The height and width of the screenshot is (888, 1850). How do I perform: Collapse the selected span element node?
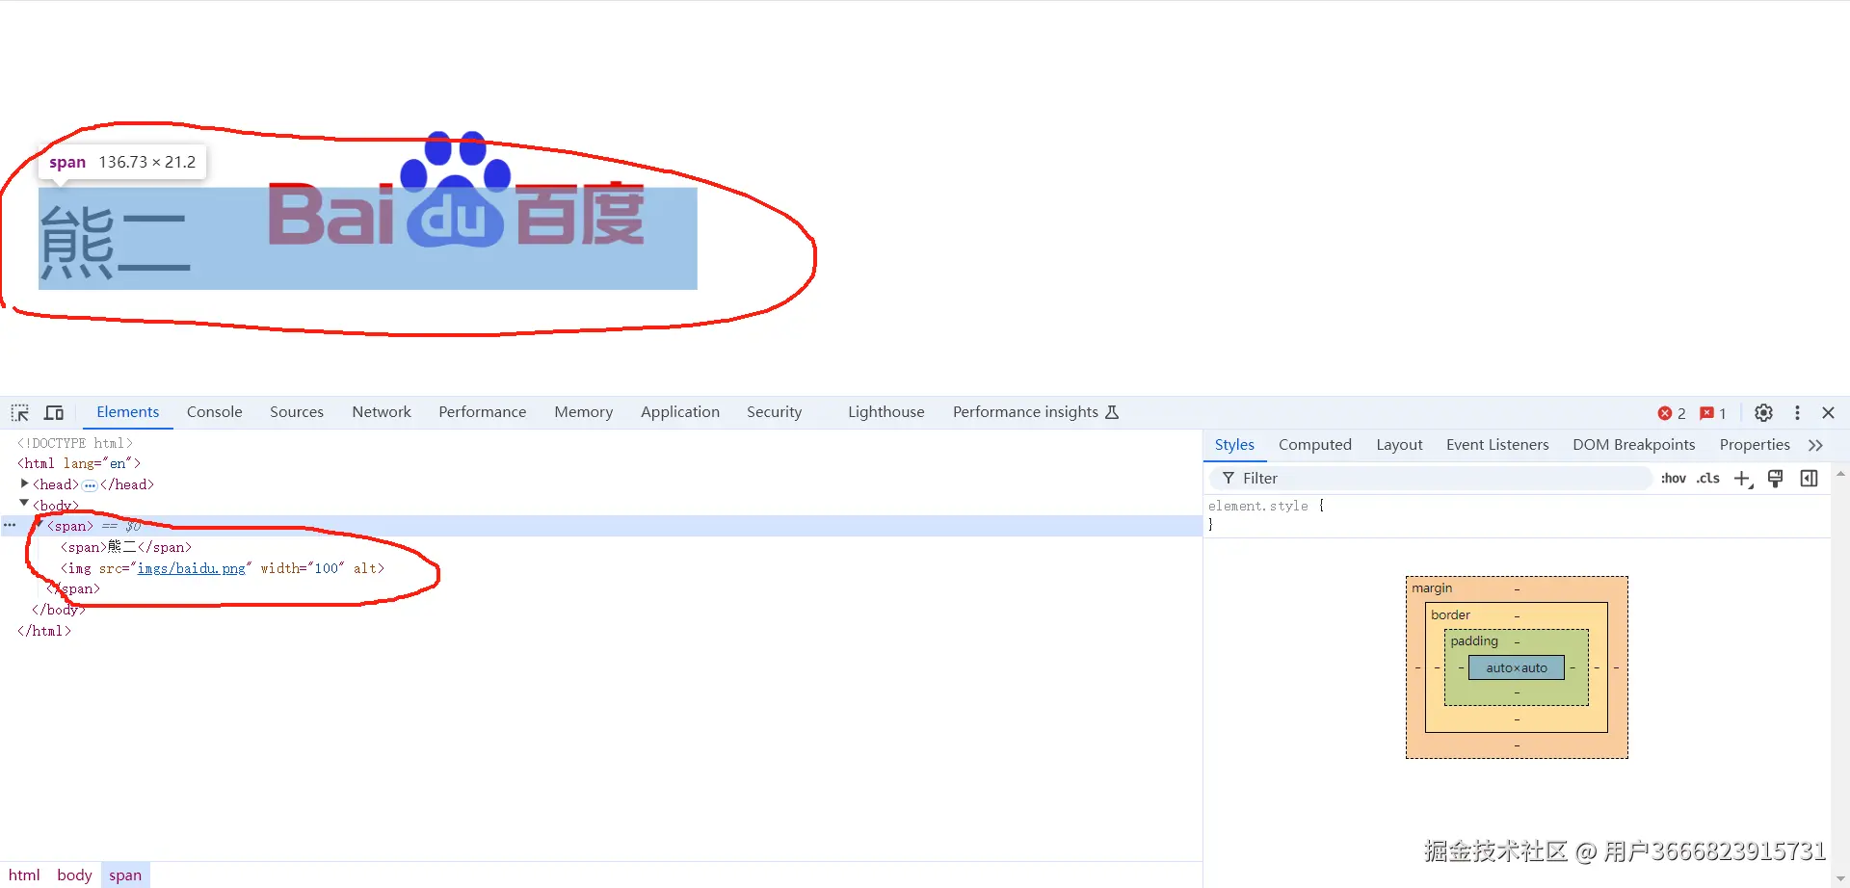click(40, 525)
